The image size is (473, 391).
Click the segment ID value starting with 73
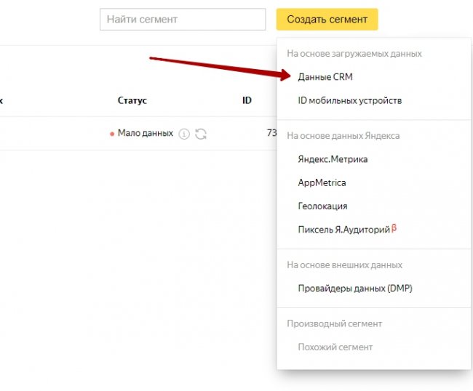[x=271, y=134]
